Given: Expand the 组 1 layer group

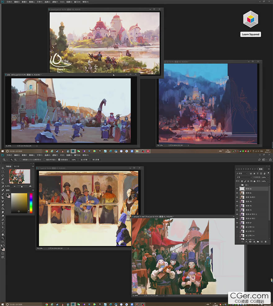Looking at the screenshot, I should pyautogui.click(x=240, y=185).
